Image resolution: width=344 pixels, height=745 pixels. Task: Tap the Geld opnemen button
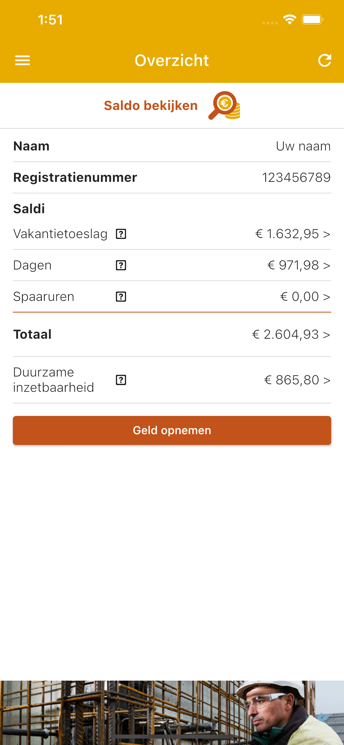click(172, 430)
